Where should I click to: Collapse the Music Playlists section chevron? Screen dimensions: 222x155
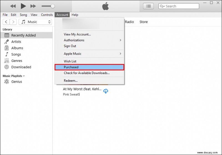[24, 76]
